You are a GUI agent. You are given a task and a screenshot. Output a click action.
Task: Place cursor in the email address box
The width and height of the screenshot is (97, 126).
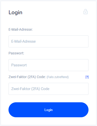pyautogui.click(x=48, y=41)
